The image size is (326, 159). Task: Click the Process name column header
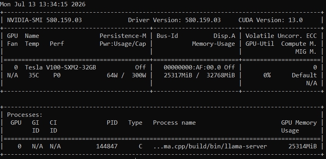(174, 123)
